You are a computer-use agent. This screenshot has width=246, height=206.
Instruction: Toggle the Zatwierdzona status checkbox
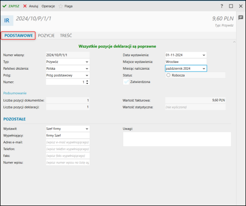pyautogui.click(x=126, y=82)
